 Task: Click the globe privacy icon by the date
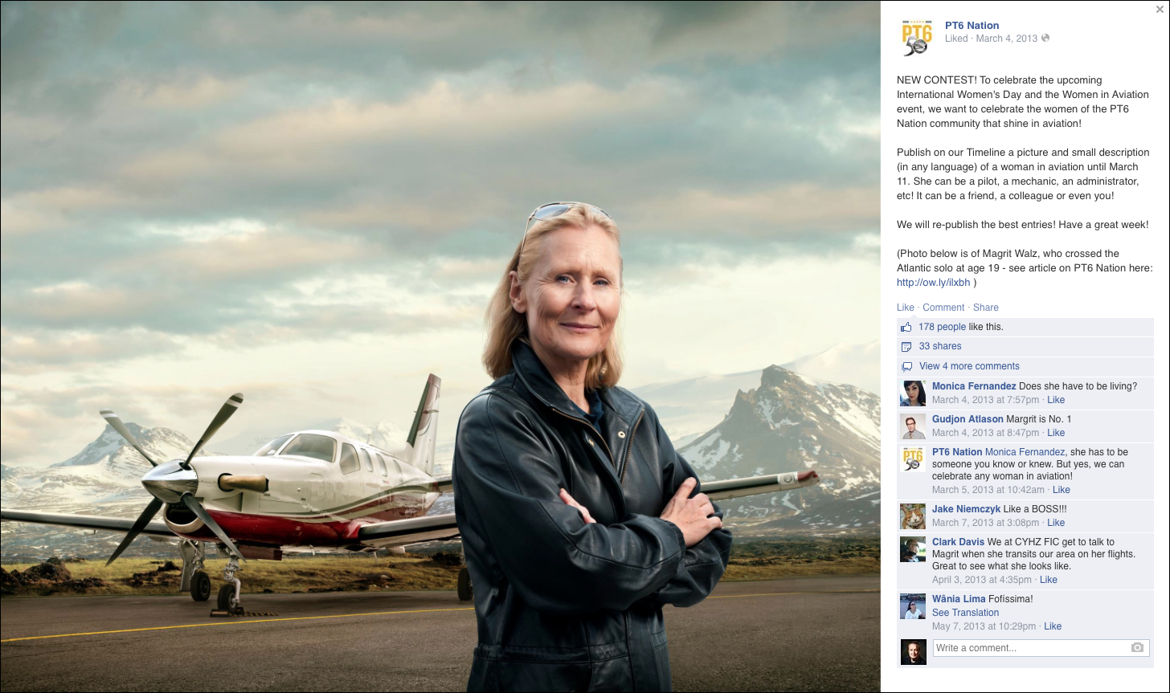[x=1045, y=39]
